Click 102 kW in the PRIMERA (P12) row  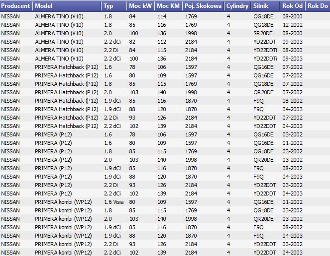coord(134,193)
